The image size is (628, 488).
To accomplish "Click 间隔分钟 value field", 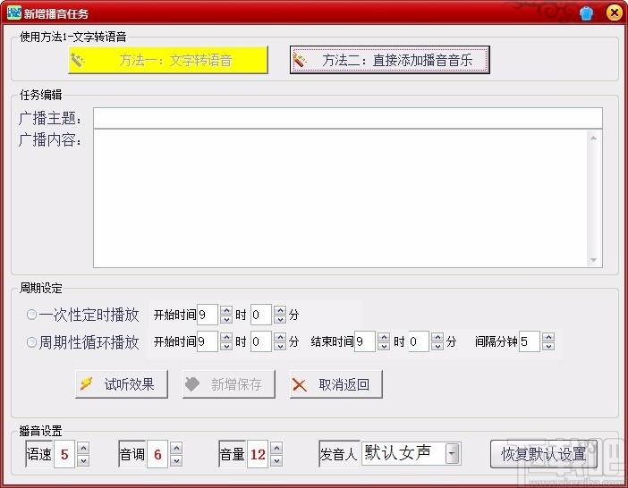I will pos(530,341).
